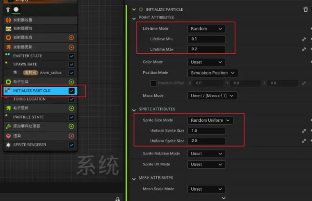
Task: Delete the Initialize Particle module with trash icon
Action: (305, 9)
